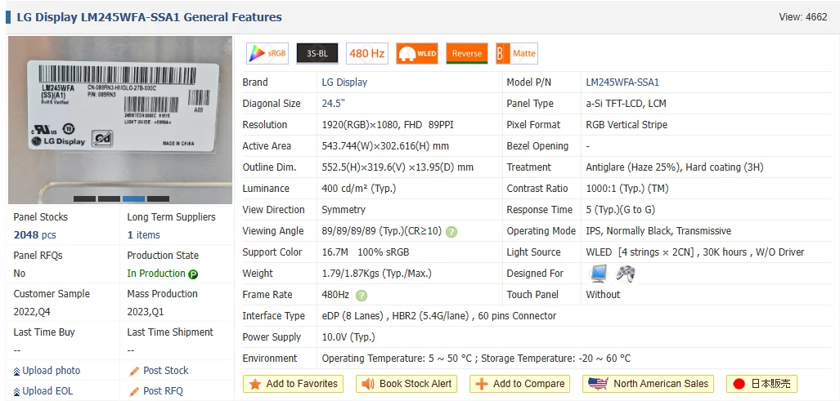
Task: Click the active area value 543.744(W)×302.616(H) mm
Action: pos(385,146)
